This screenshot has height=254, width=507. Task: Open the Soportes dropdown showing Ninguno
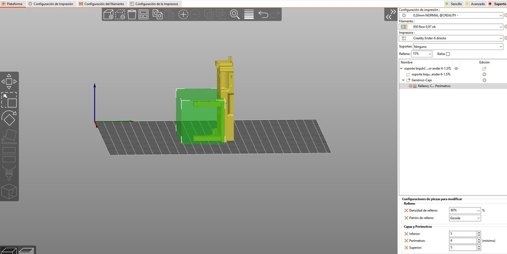pyautogui.click(x=458, y=47)
